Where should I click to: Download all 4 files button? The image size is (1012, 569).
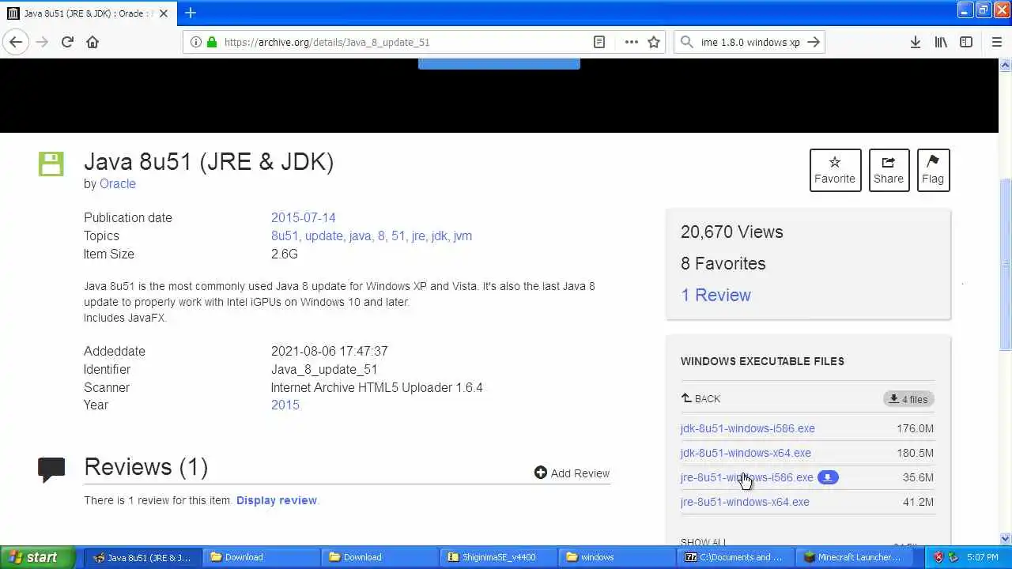(x=908, y=399)
